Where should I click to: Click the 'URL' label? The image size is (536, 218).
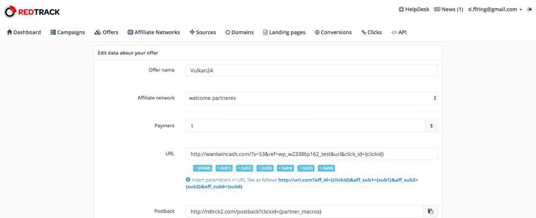pyautogui.click(x=170, y=154)
